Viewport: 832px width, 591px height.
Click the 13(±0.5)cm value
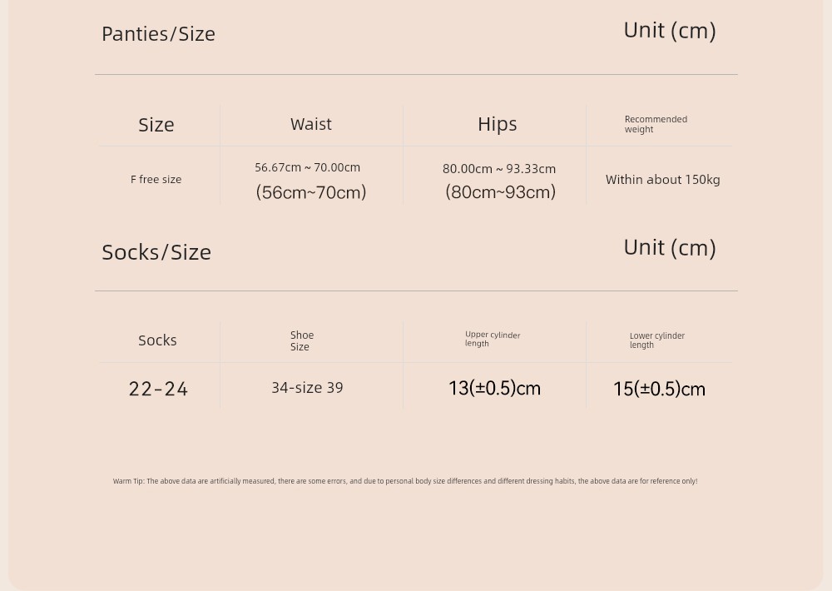coord(494,388)
